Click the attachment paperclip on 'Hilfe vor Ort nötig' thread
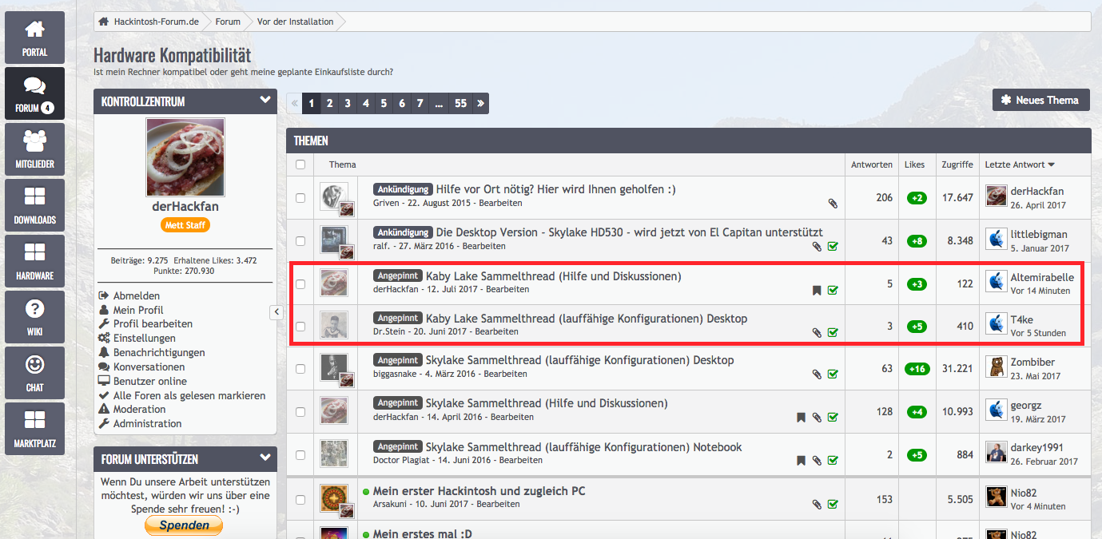Screen dimensions: 1102x539 [833, 204]
